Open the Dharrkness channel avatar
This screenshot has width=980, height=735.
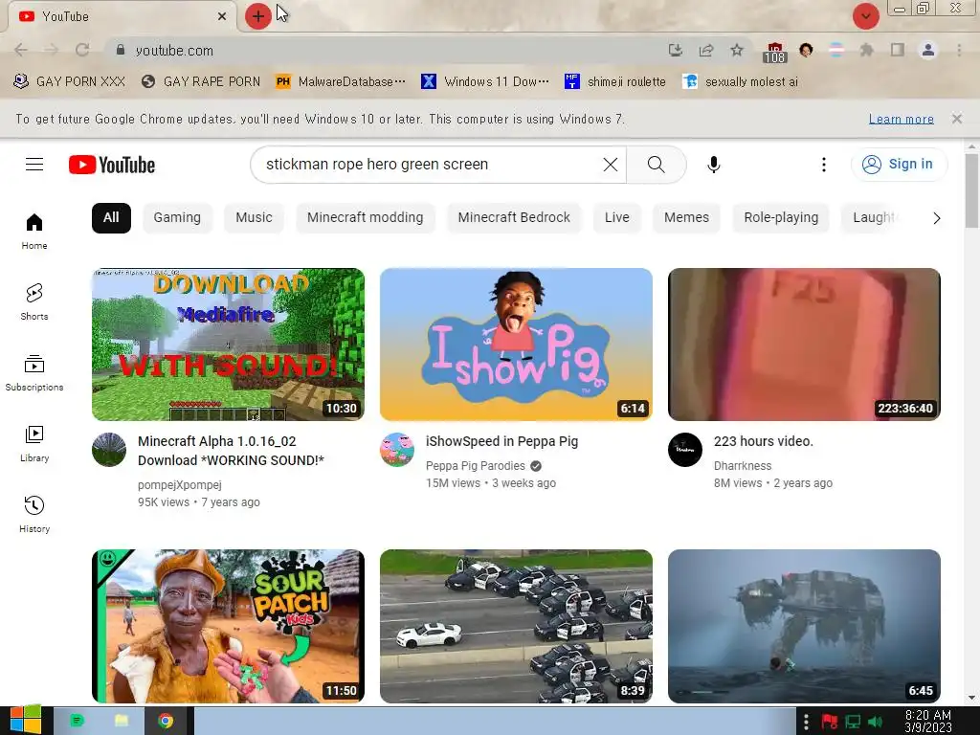(685, 450)
